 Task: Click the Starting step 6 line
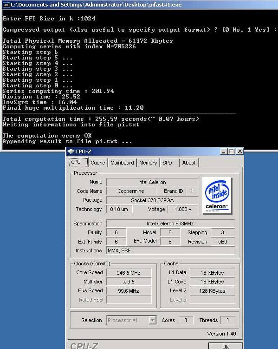point(30,52)
